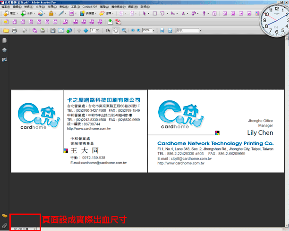Image resolution: width=289 pixels, height=231 pixels.
Task: Open the zoom percentage dropdown arrow
Action: (x=153, y=30)
